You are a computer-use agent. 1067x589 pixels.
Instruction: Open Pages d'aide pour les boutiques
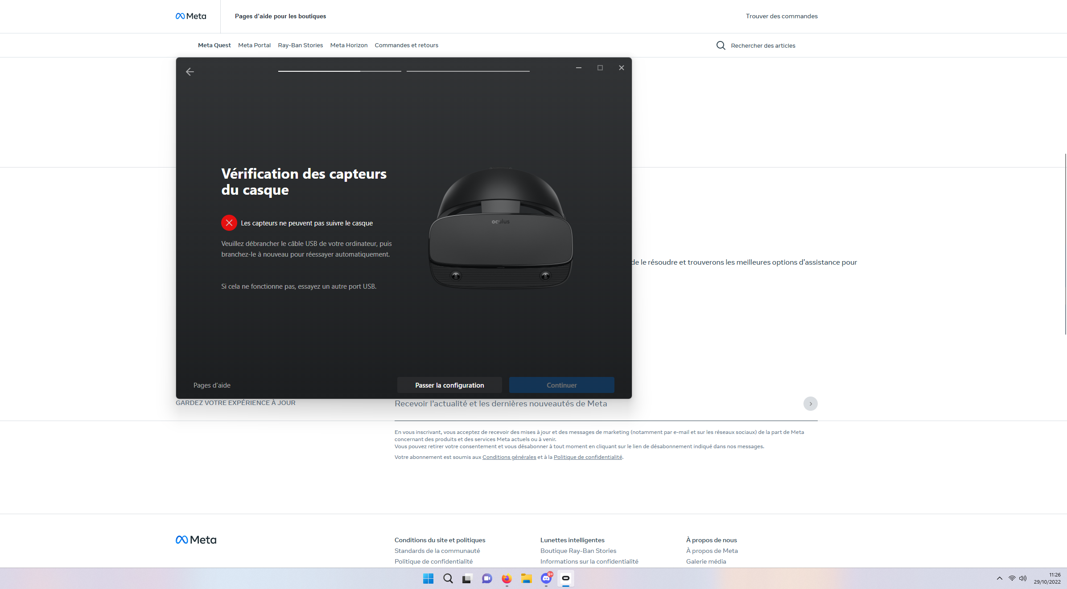(x=280, y=16)
